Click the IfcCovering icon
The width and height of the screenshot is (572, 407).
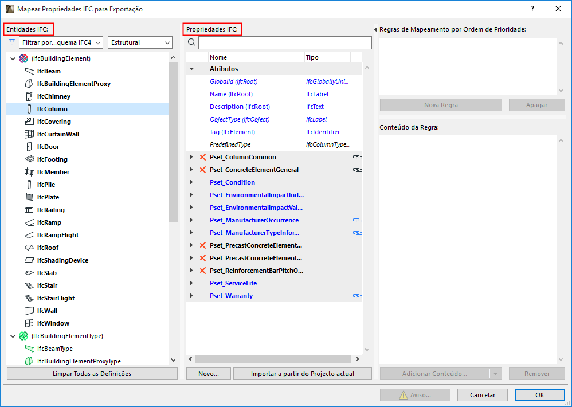click(29, 122)
